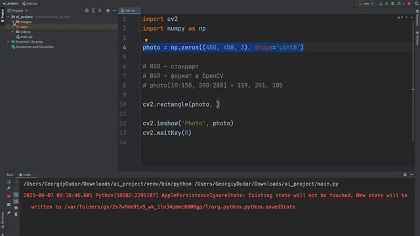
Task: Click the trash clear-all icon in Run panel
Action: (x=16, y=214)
